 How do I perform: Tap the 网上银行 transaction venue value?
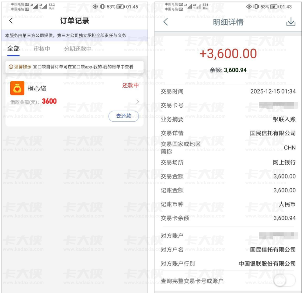tap(284, 162)
